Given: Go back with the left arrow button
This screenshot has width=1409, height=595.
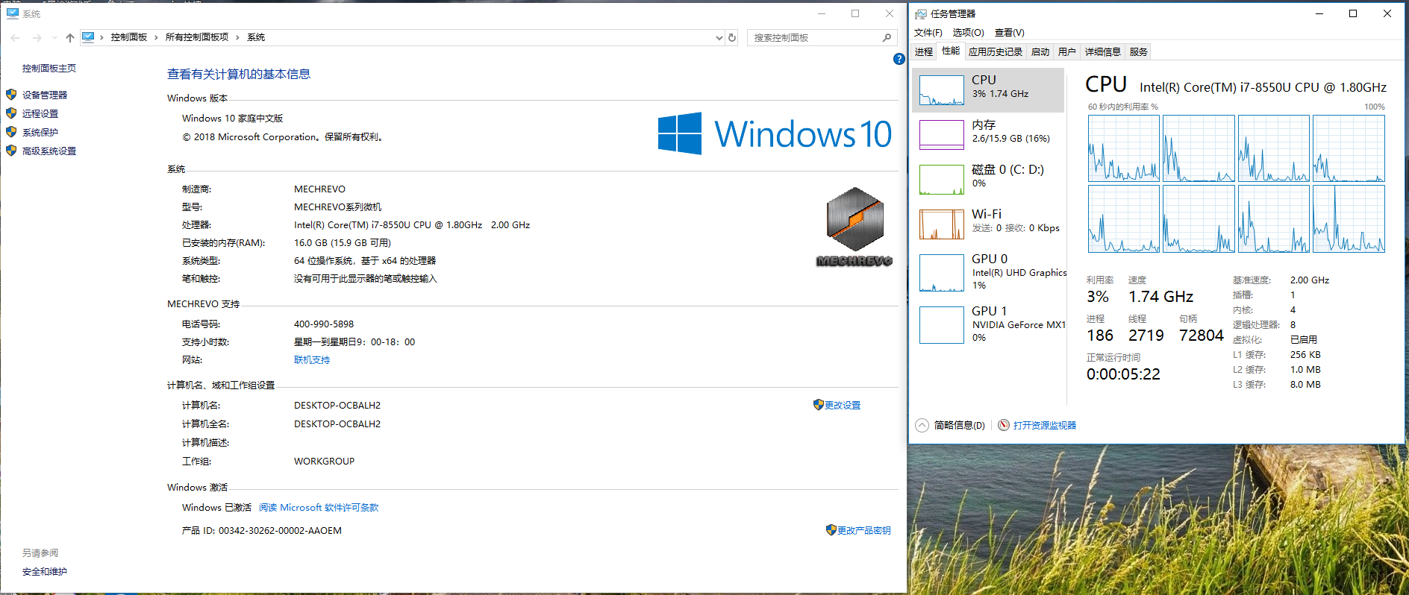Looking at the screenshot, I should point(15,37).
